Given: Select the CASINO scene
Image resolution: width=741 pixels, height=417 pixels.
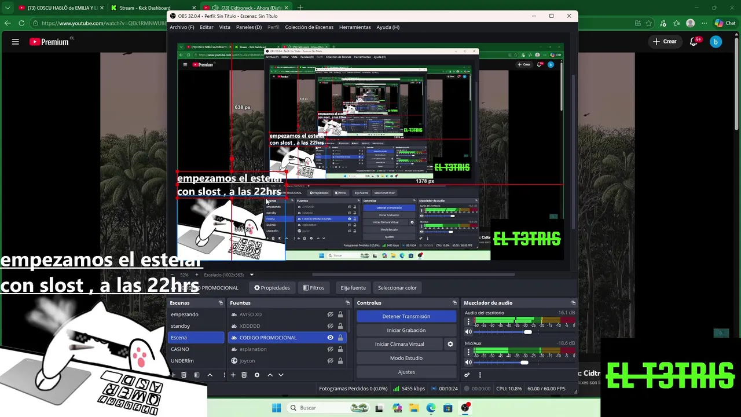Looking at the screenshot, I should pyautogui.click(x=196, y=349).
